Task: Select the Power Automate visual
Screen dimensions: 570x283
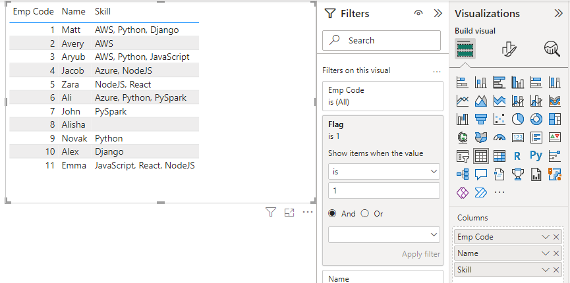Action: [x=480, y=192]
